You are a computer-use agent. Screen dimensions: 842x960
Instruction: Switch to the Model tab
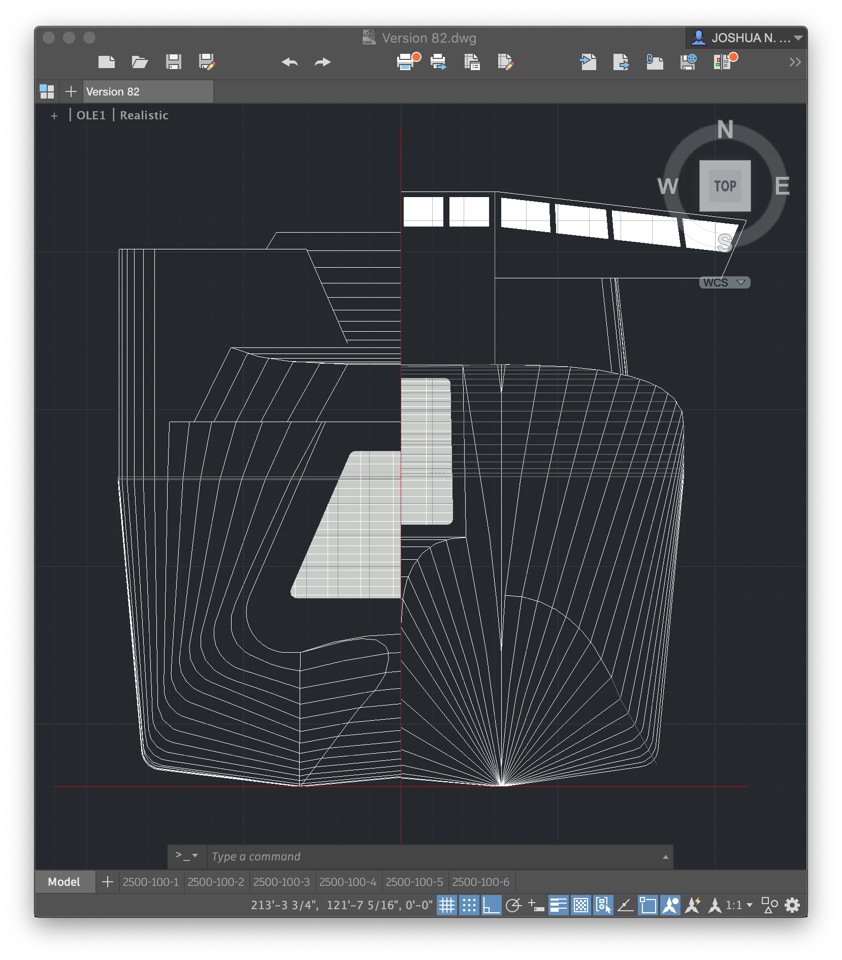64,882
